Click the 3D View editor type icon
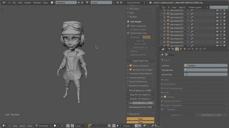Screen dimensions: 229x128 point(4,126)
